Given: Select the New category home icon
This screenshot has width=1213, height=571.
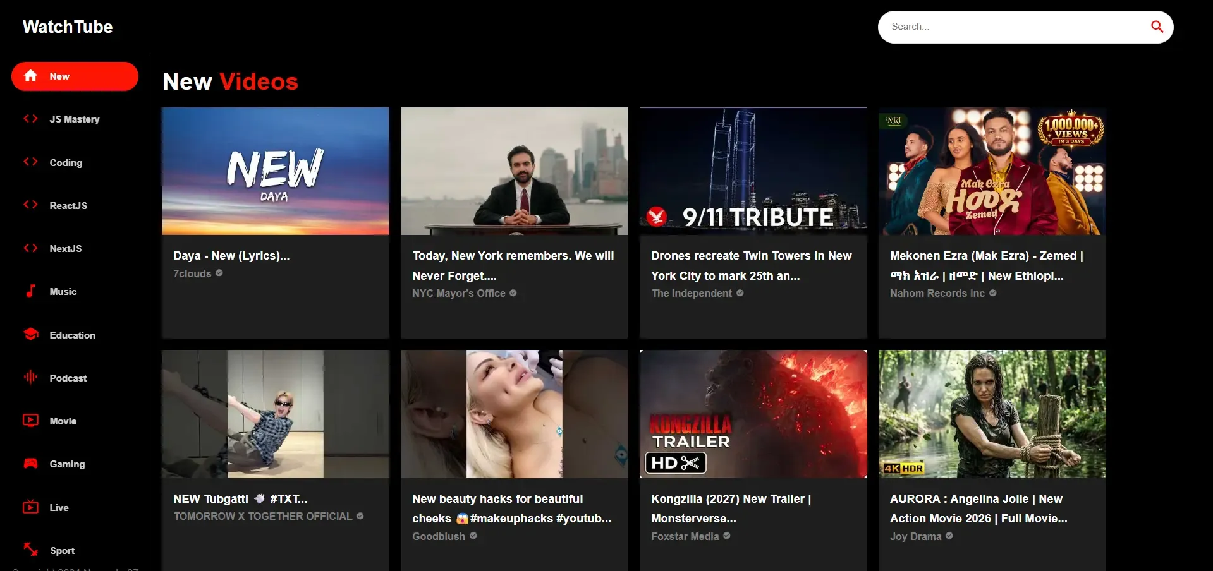Looking at the screenshot, I should pos(30,76).
